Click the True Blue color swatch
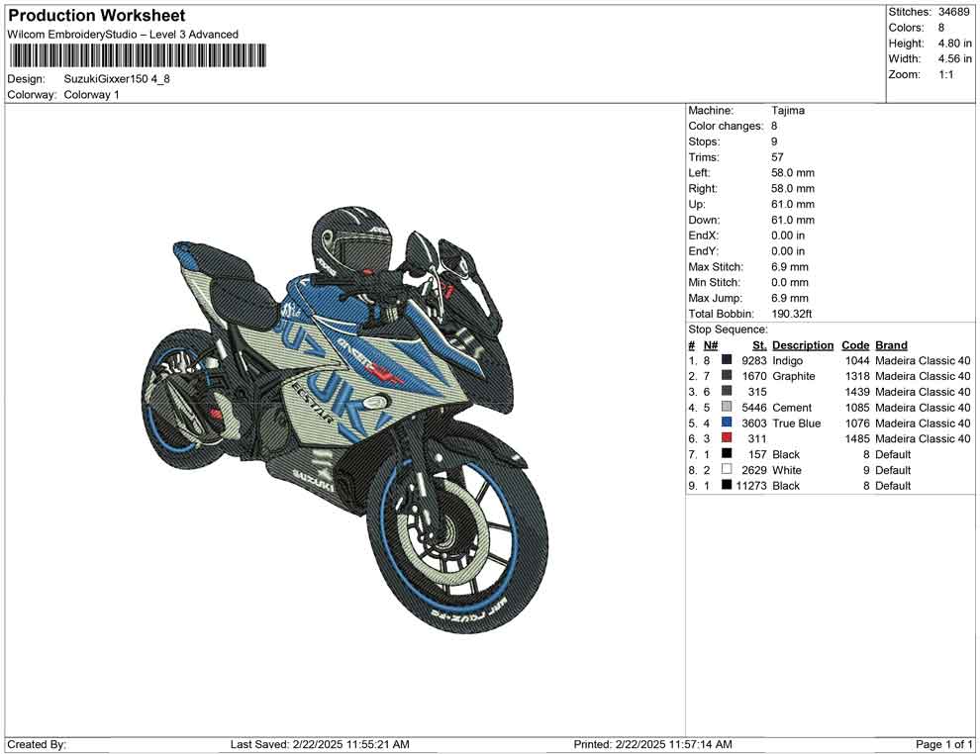The width and height of the screenshot is (980, 754). click(x=727, y=423)
